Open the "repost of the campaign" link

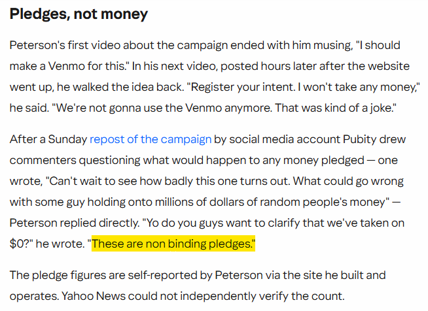(x=151, y=139)
